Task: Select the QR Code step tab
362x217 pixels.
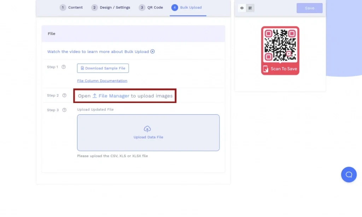Action: point(151,7)
